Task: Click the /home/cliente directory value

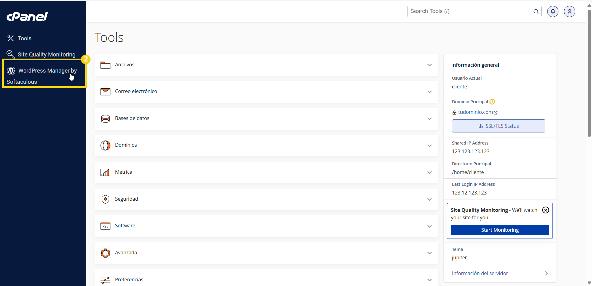Action: (x=468, y=172)
